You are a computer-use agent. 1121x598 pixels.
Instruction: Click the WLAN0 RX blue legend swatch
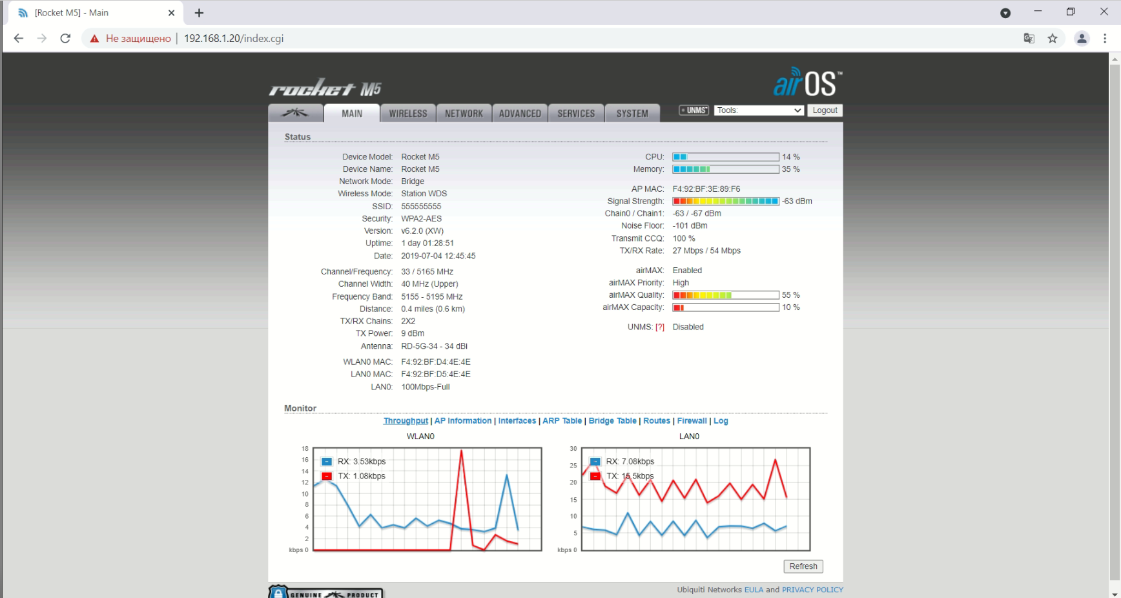pyautogui.click(x=327, y=462)
